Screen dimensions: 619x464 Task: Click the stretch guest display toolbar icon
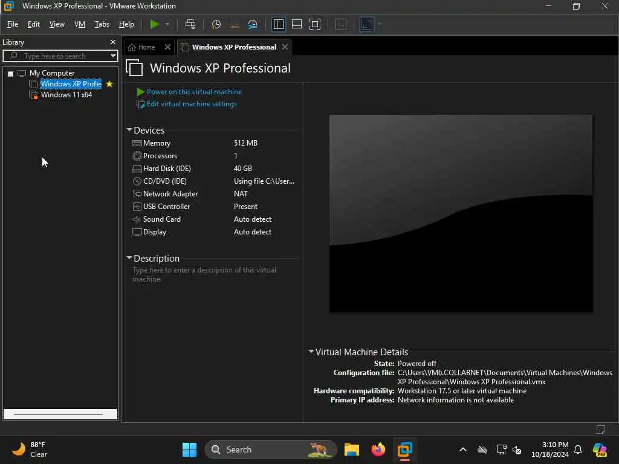click(x=367, y=24)
